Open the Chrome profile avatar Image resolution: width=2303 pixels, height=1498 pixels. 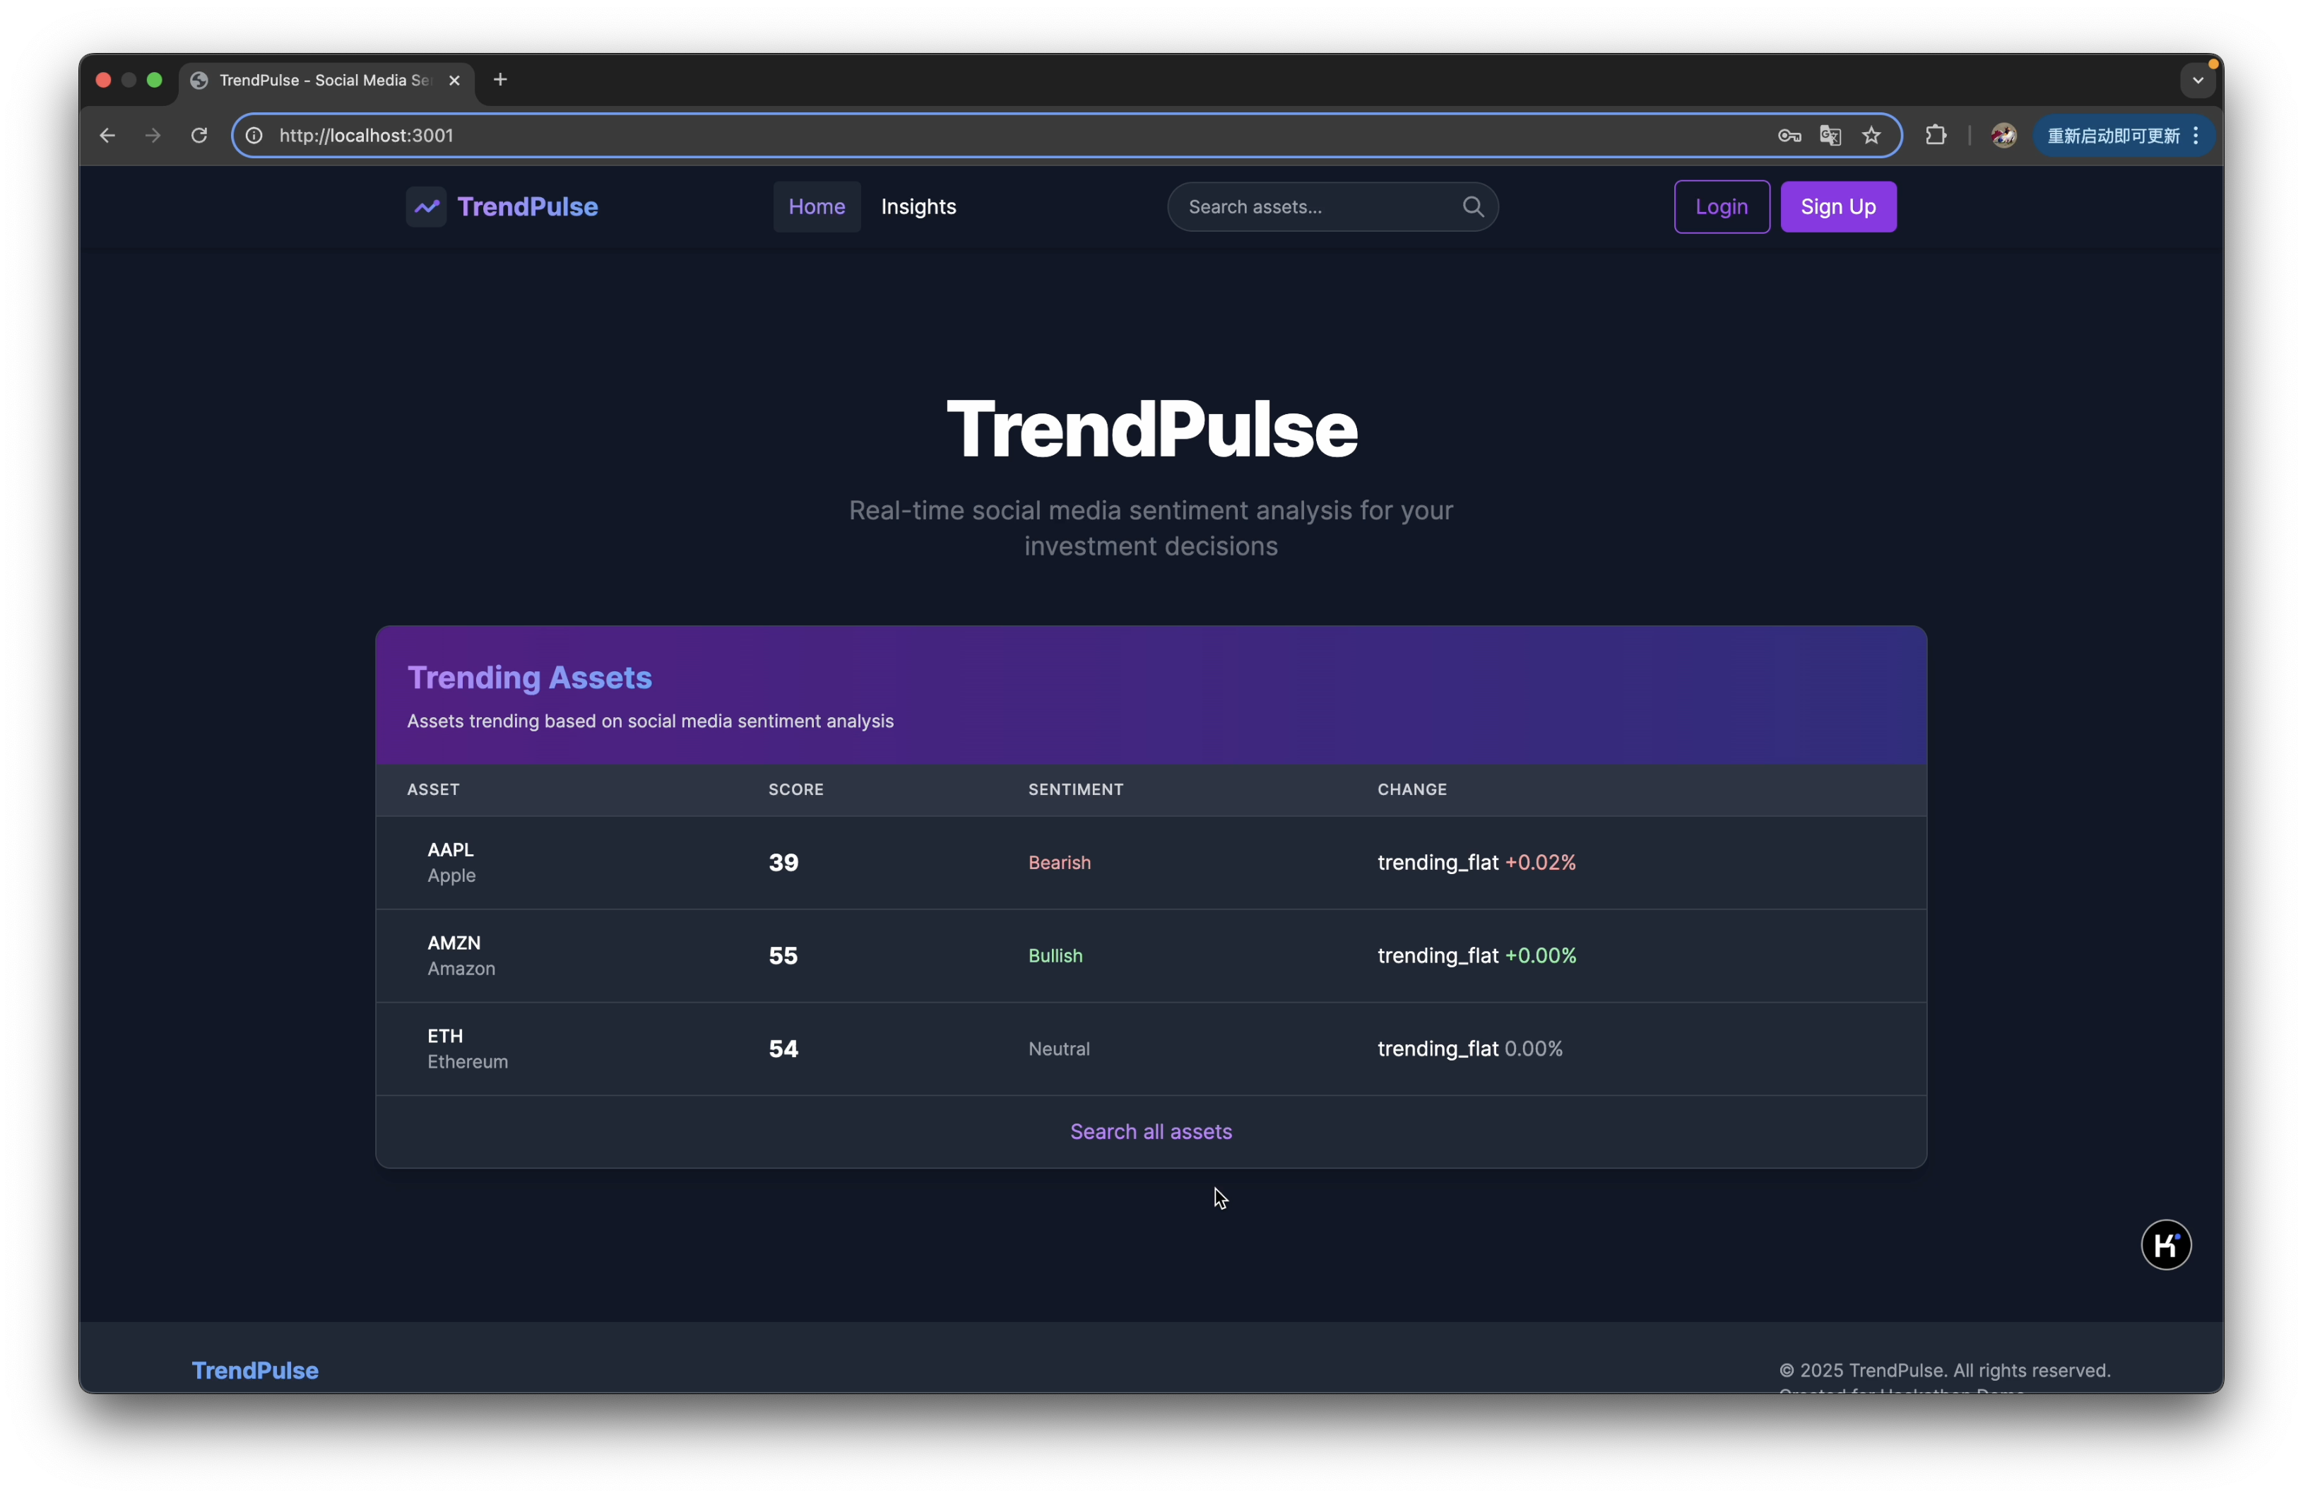click(2003, 136)
